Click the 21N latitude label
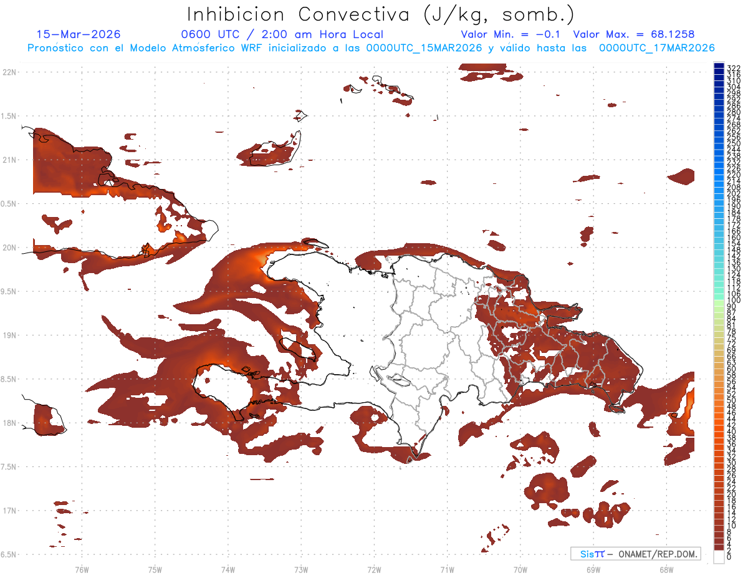 pyautogui.click(x=9, y=160)
